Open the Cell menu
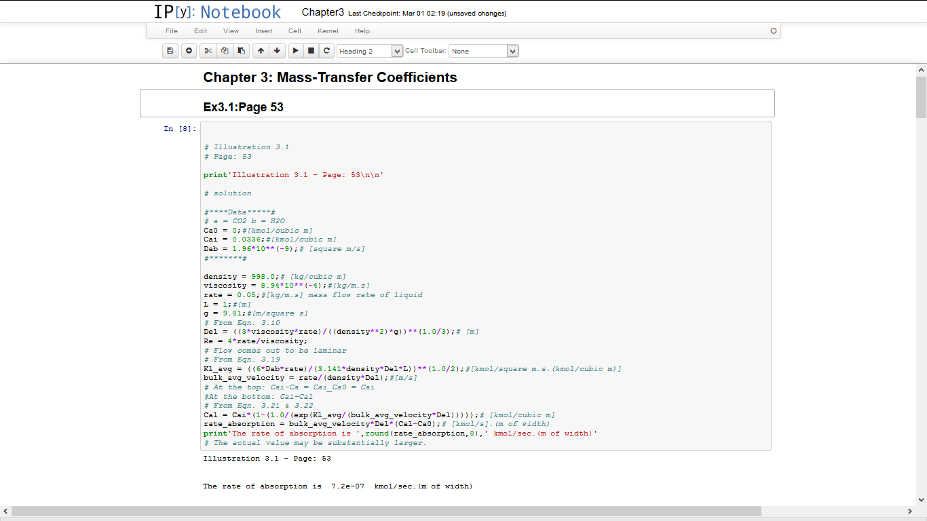Viewport: 927px width, 521px height. point(295,31)
